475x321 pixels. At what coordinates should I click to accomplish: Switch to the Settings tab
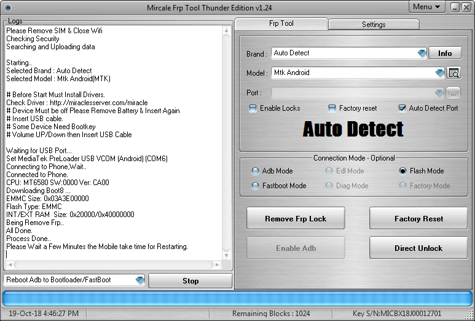pyautogui.click(x=374, y=25)
